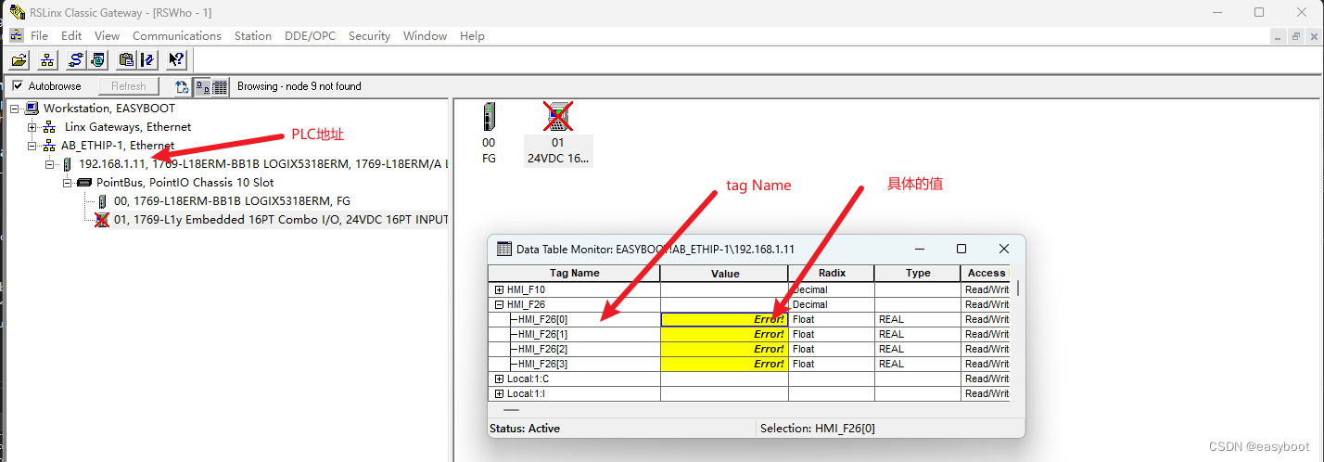Open the View menu
1324x462 pixels.
(107, 35)
